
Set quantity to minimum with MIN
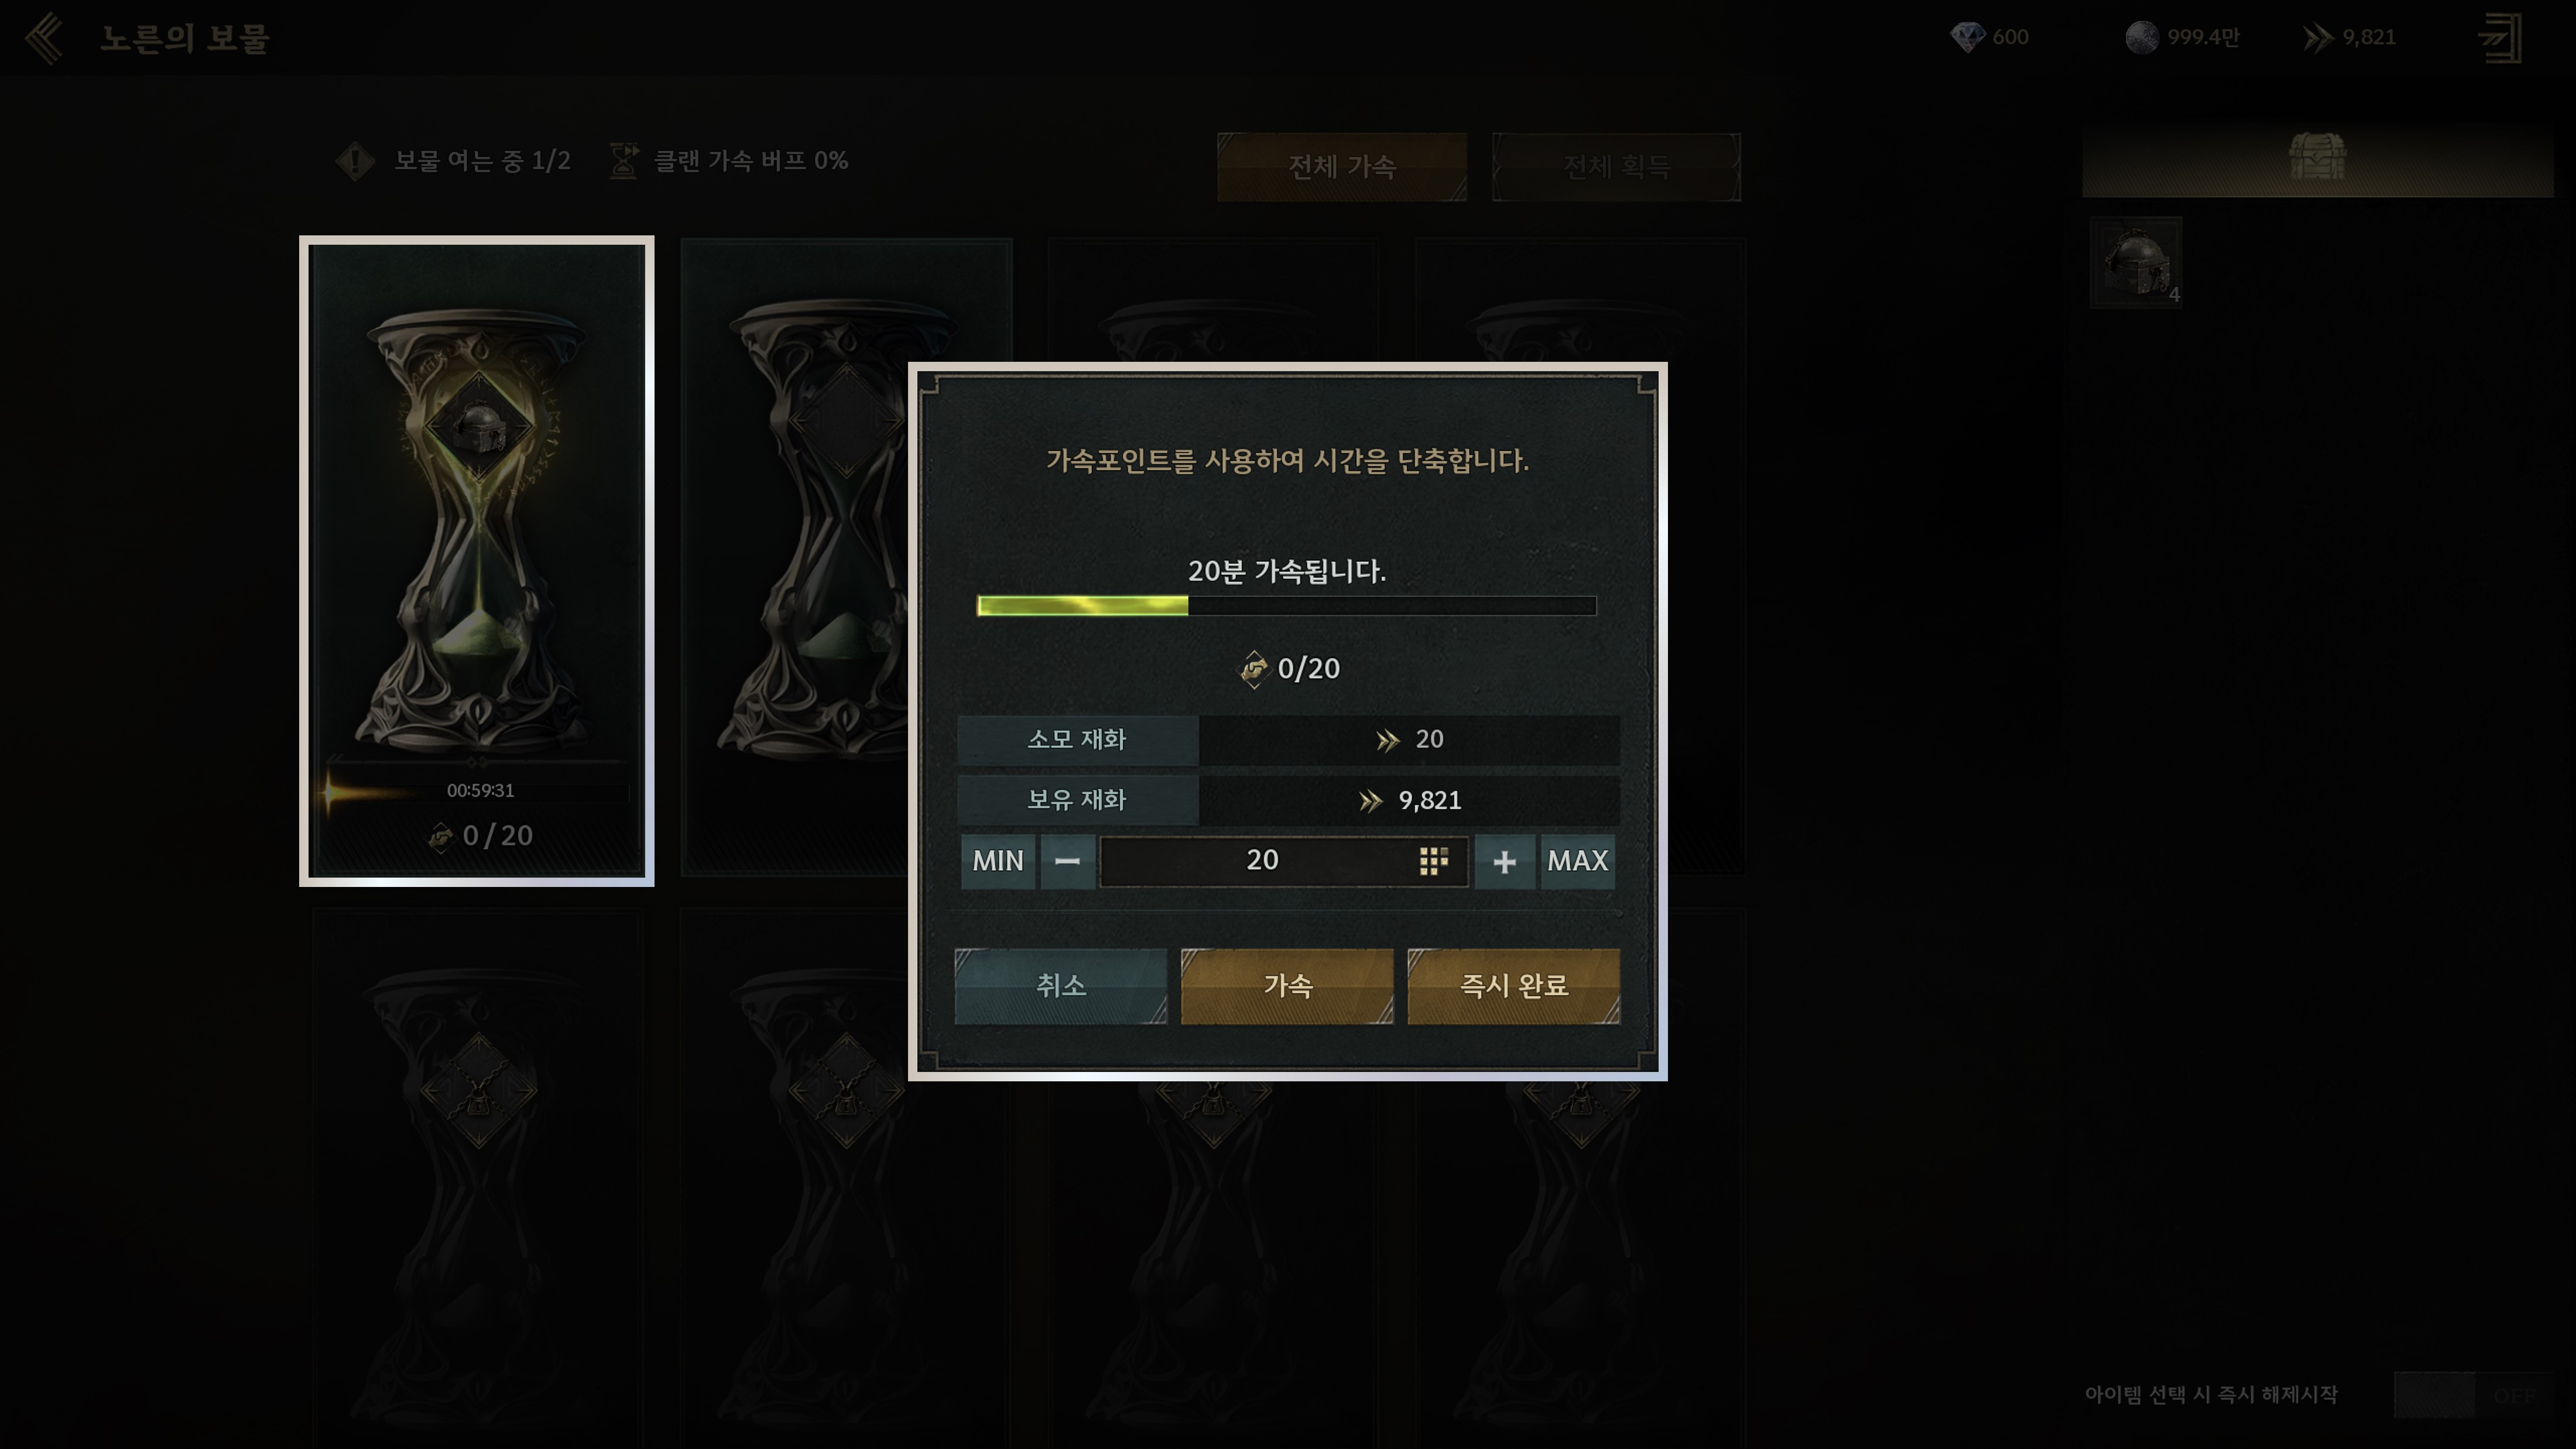click(997, 861)
